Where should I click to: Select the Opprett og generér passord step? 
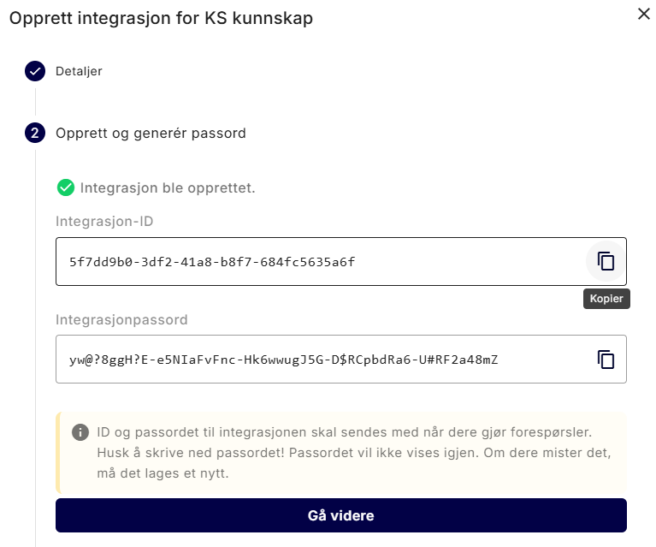pyautogui.click(x=151, y=133)
